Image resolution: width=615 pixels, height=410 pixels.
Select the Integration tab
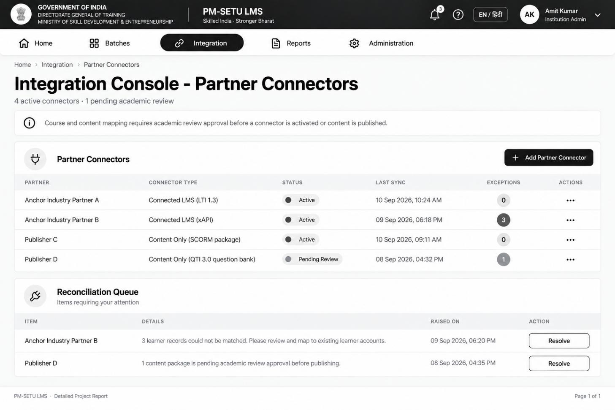click(x=202, y=43)
